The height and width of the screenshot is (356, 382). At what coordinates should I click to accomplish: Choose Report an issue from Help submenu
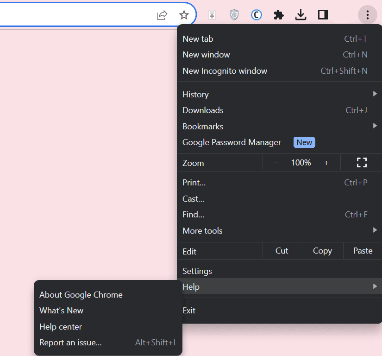(71, 343)
